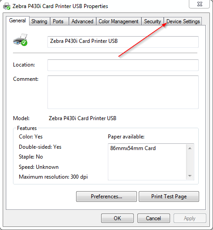This screenshot has height=230, width=213.
Task: Click into the Comment text box
Action: coord(123,92)
